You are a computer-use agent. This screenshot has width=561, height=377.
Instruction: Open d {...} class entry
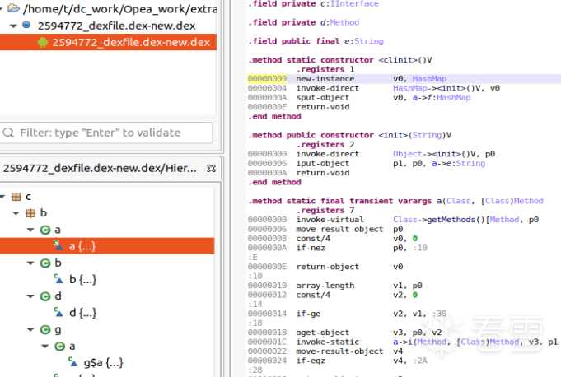click(82, 313)
